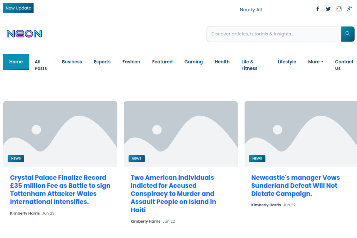Click Jun 22 date on Newcastle article
Screen dimensions: 357x238
coord(289,205)
